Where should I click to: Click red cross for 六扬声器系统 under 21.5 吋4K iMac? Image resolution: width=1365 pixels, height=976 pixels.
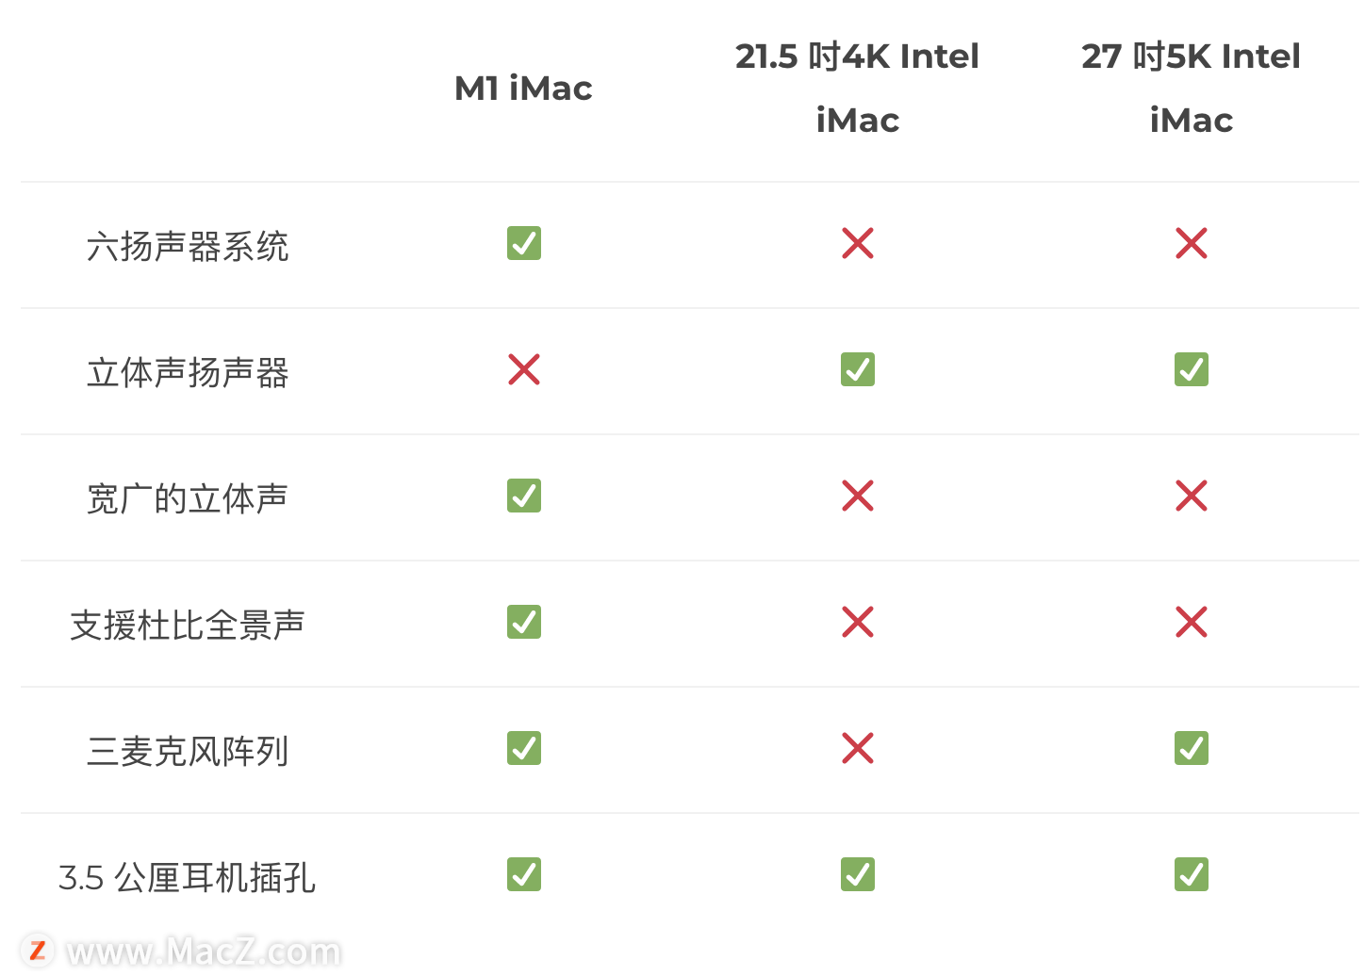[x=858, y=243]
